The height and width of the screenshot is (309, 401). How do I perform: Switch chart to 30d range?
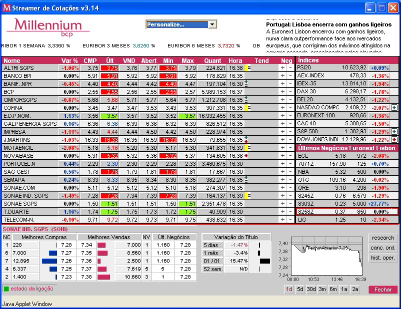pyautogui.click(x=311, y=290)
